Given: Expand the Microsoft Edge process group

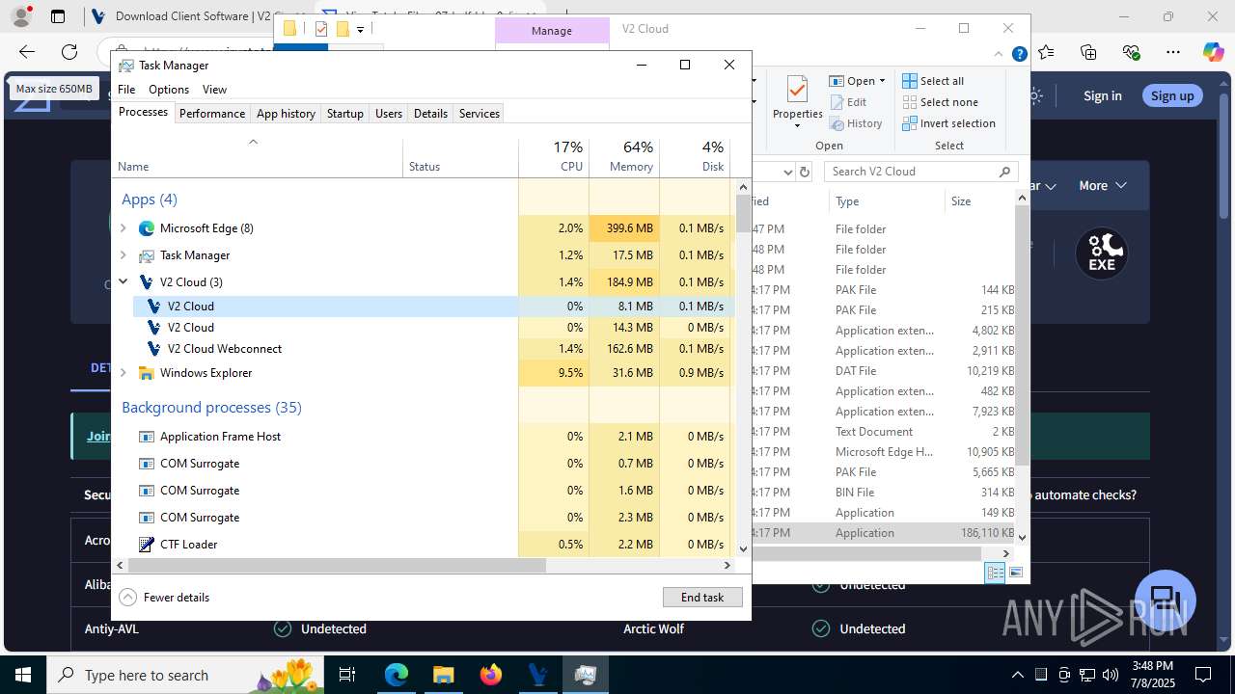Looking at the screenshot, I should click(x=123, y=228).
